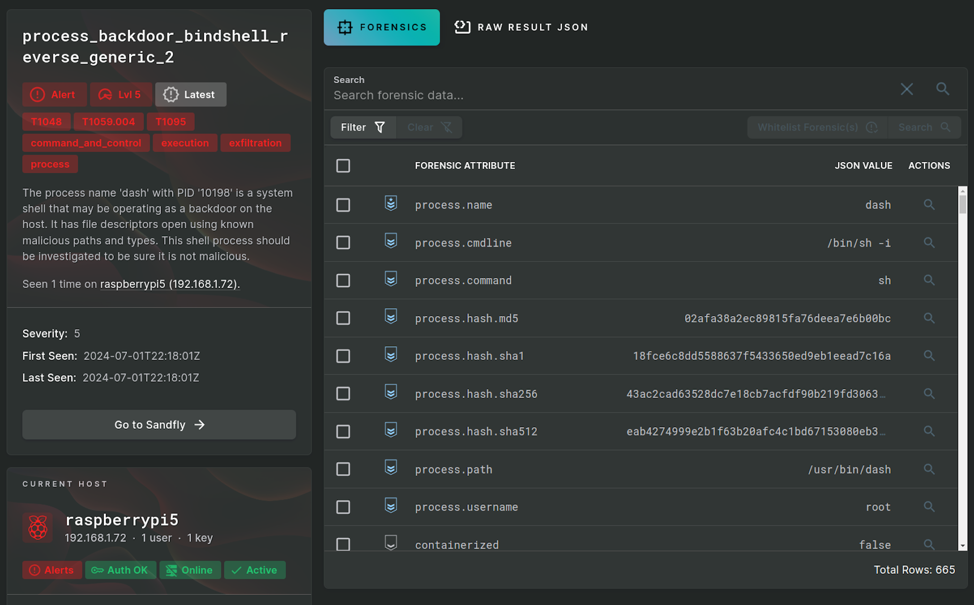The height and width of the screenshot is (605, 974).
Task: Expand process.username row badge icon
Action: [391, 505]
